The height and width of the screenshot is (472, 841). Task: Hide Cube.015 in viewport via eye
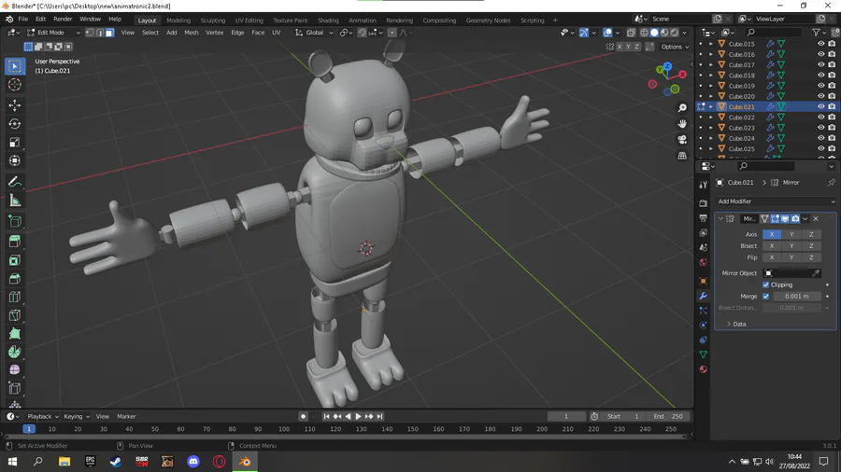tap(820, 44)
